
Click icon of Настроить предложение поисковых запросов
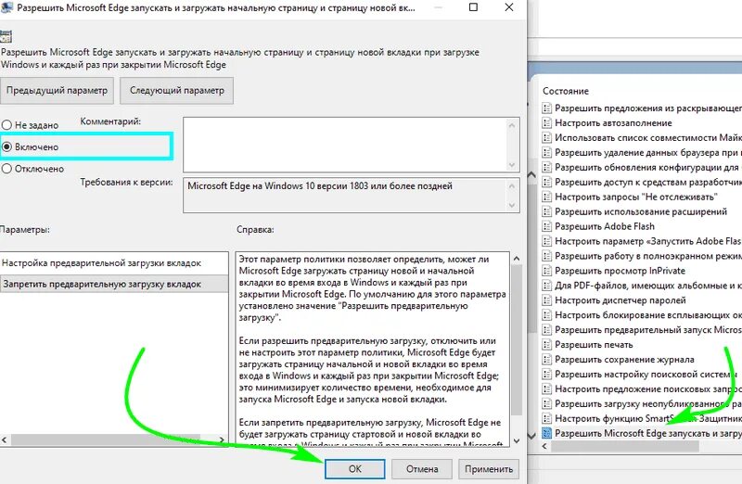546,388
